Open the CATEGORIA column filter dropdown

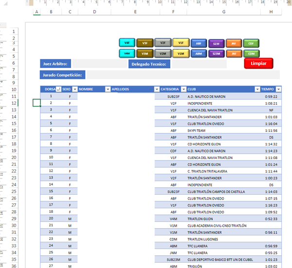183,89
